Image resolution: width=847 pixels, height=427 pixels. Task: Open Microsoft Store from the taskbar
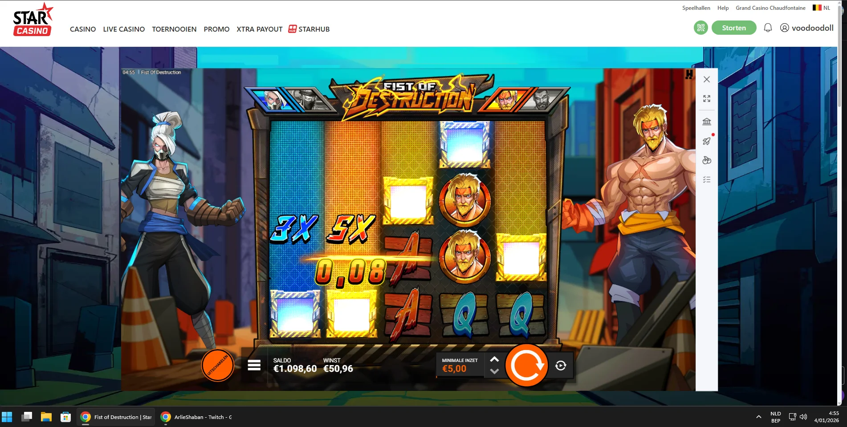[x=66, y=417]
